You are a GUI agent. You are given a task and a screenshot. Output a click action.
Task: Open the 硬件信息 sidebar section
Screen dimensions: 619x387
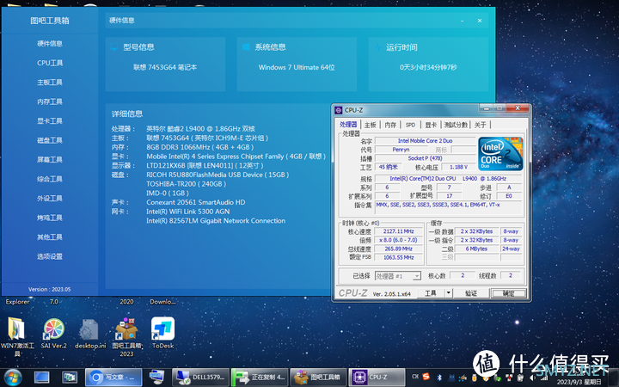click(x=50, y=44)
